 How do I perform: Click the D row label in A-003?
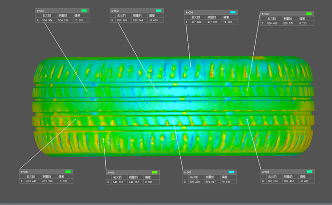[263, 23]
